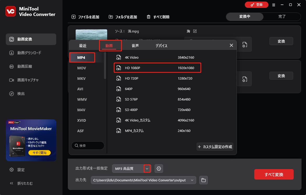Click the SD 480P preset file icon
Screen dimensions: 306x195
tap(119, 110)
